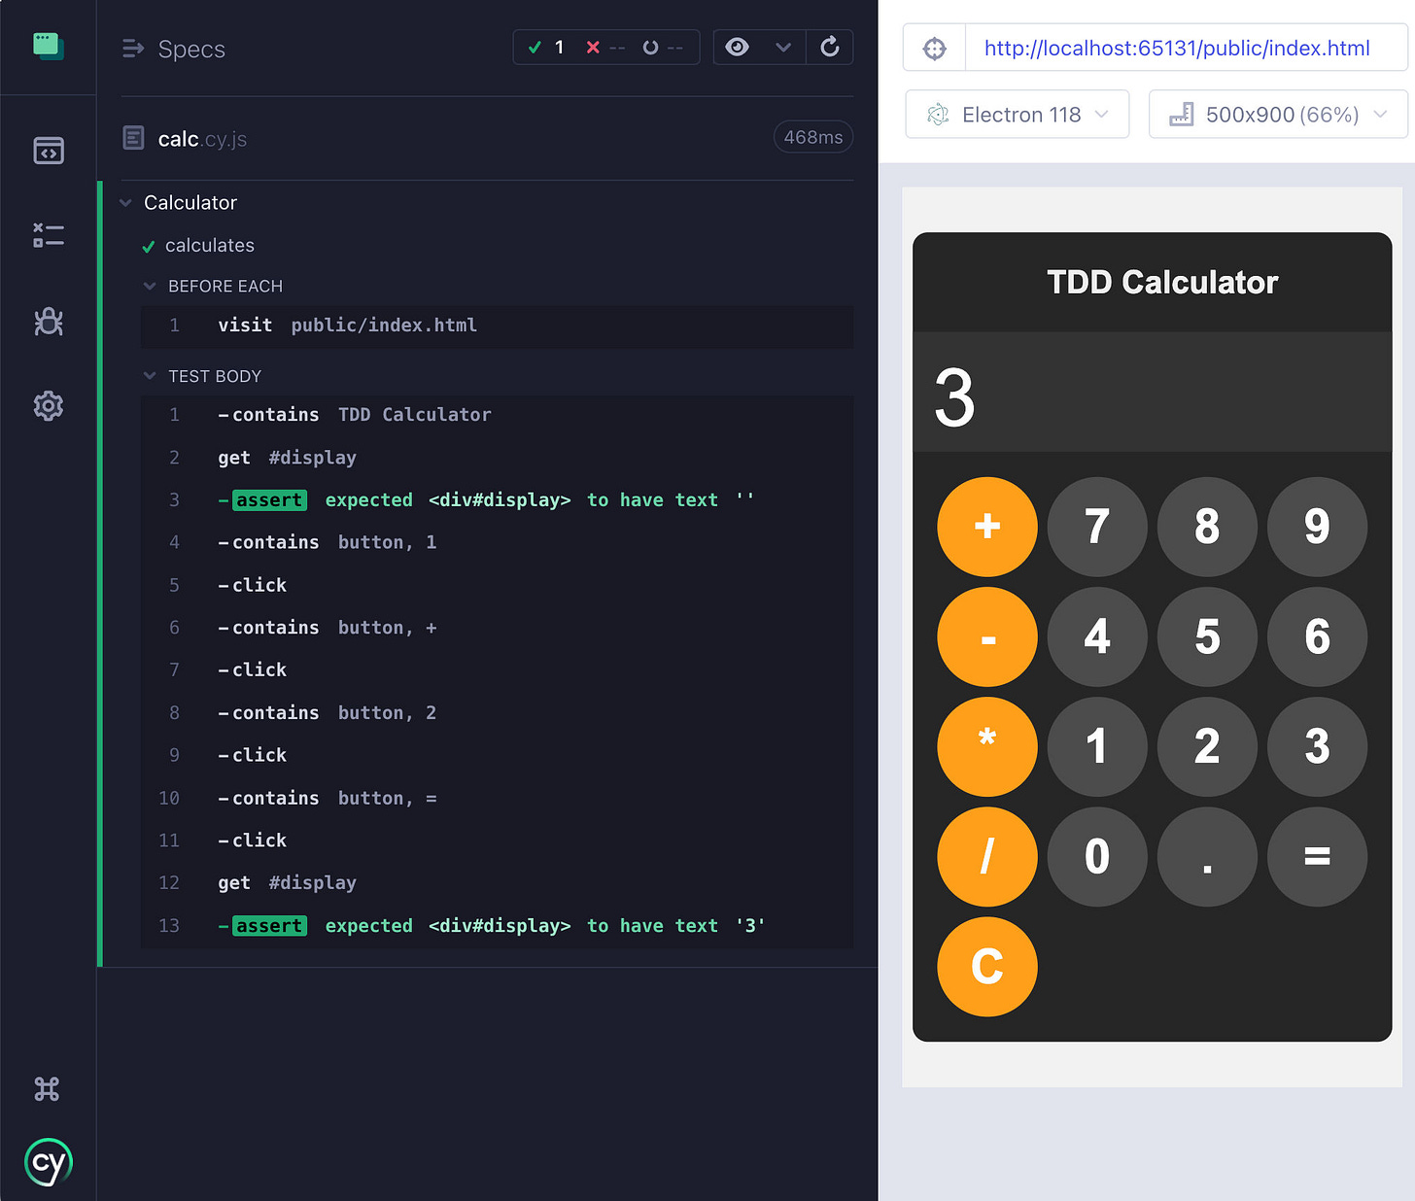Click the calculator 6 button
The height and width of the screenshot is (1201, 1415).
(1317, 636)
